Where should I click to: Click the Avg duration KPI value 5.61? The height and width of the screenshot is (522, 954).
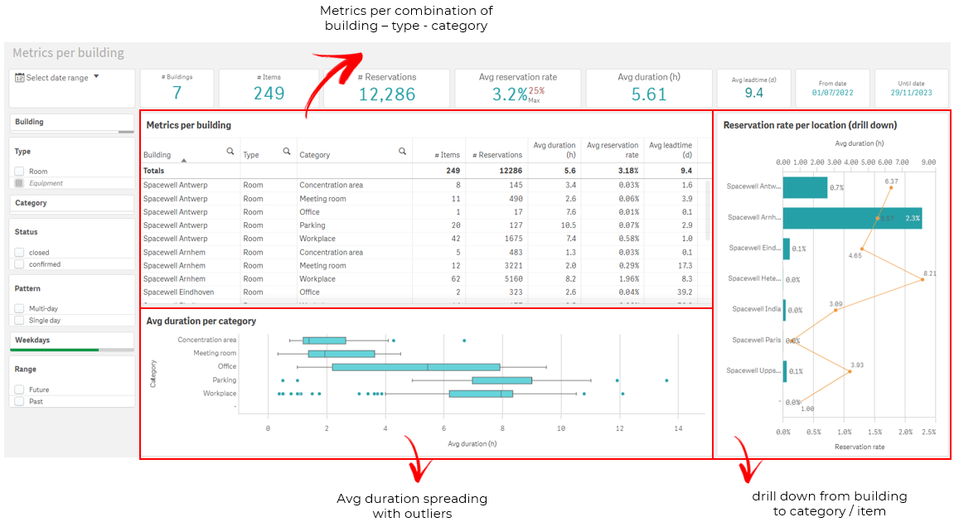(x=649, y=94)
